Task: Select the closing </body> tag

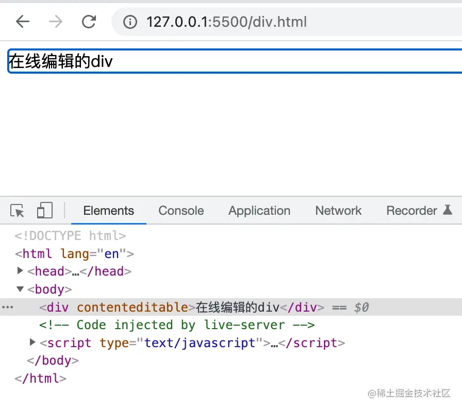Action: click(x=53, y=361)
